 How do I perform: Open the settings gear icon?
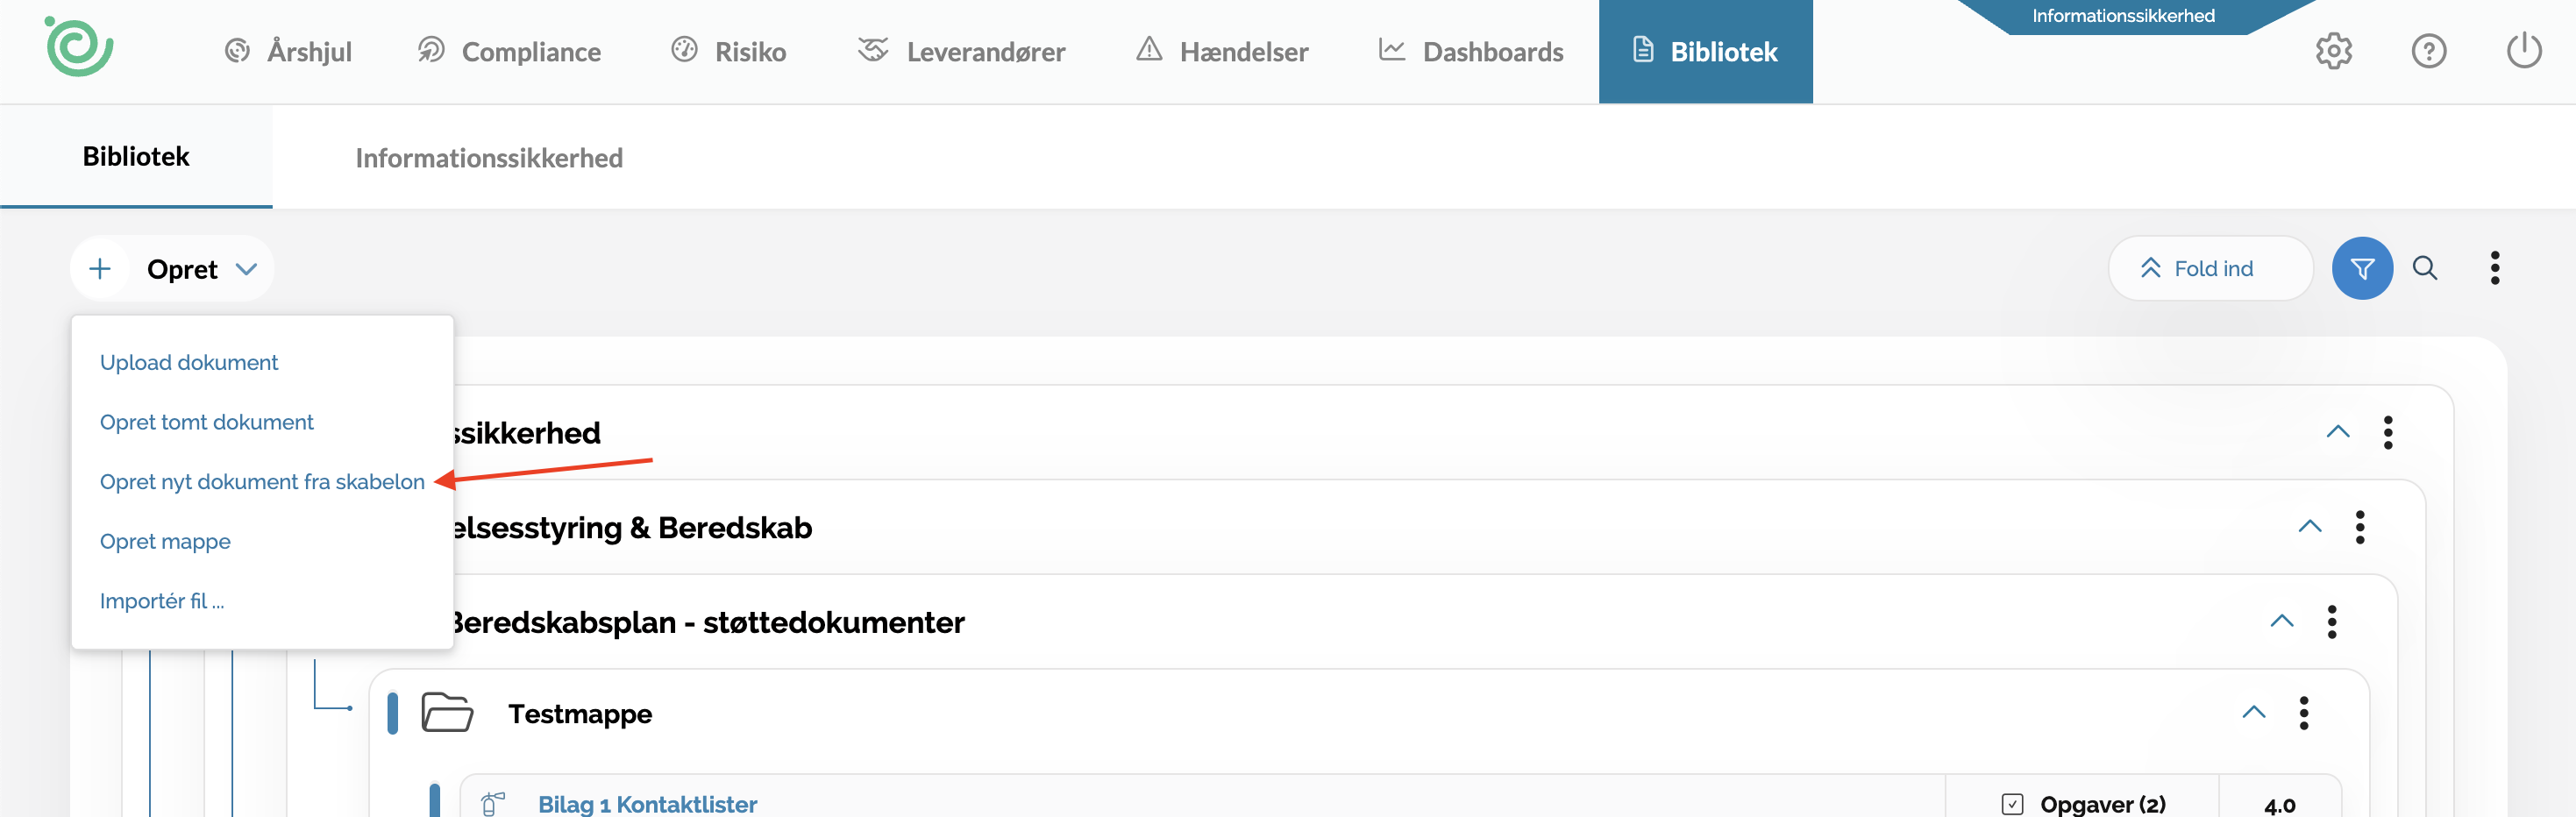pyautogui.click(x=2333, y=51)
